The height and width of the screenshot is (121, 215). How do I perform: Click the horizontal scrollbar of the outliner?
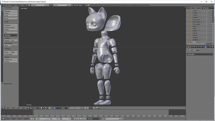coord(196,44)
